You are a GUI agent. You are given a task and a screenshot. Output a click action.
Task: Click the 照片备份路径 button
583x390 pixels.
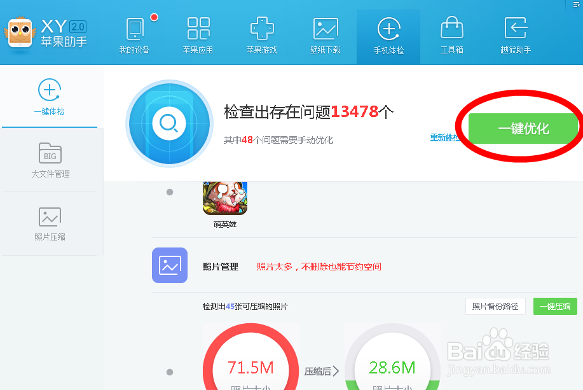coord(495,306)
